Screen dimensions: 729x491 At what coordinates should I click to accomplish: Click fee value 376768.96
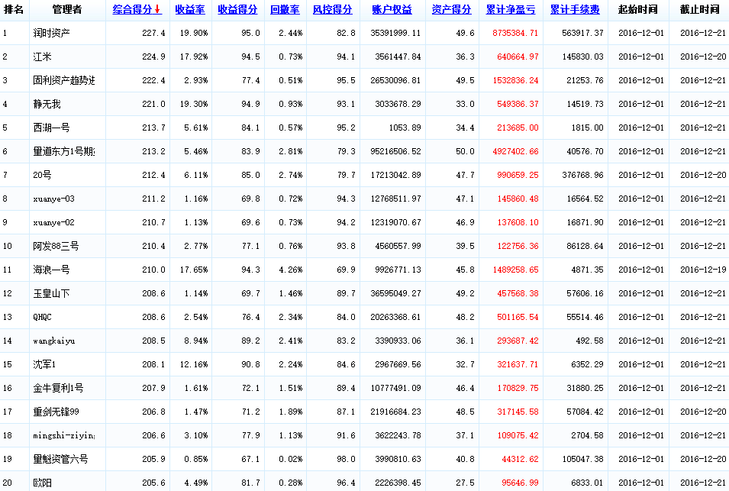pos(582,176)
